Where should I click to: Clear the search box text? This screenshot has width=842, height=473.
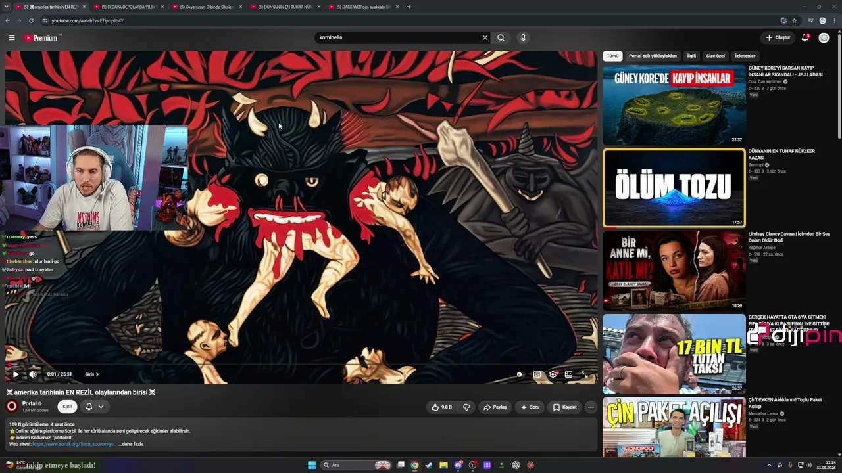click(485, 38)
